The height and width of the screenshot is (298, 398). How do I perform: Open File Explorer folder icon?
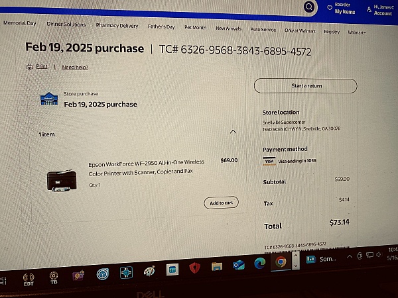(217, 266)
